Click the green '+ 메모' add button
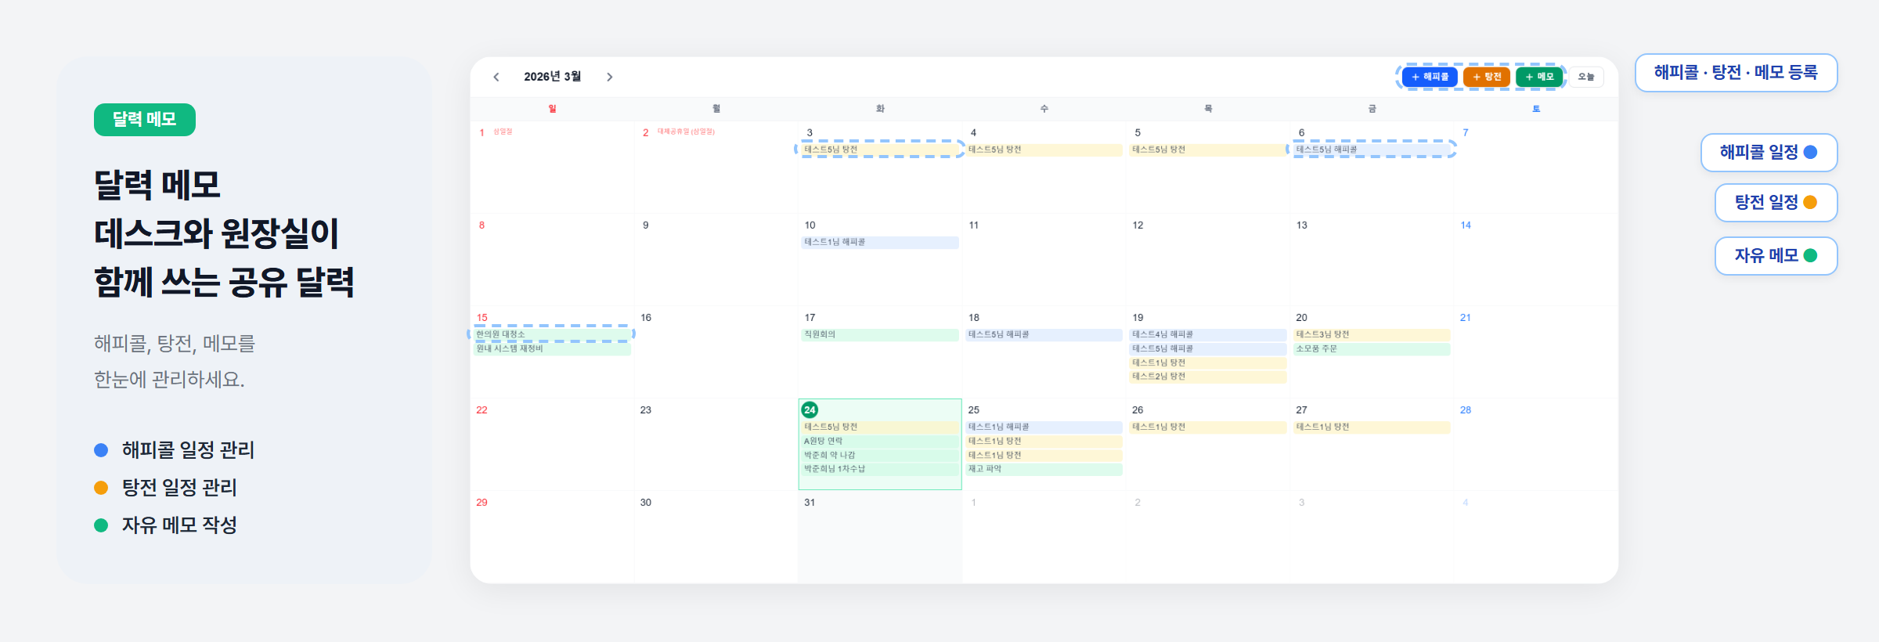 pyautogui.click(x=1539, y=77)
